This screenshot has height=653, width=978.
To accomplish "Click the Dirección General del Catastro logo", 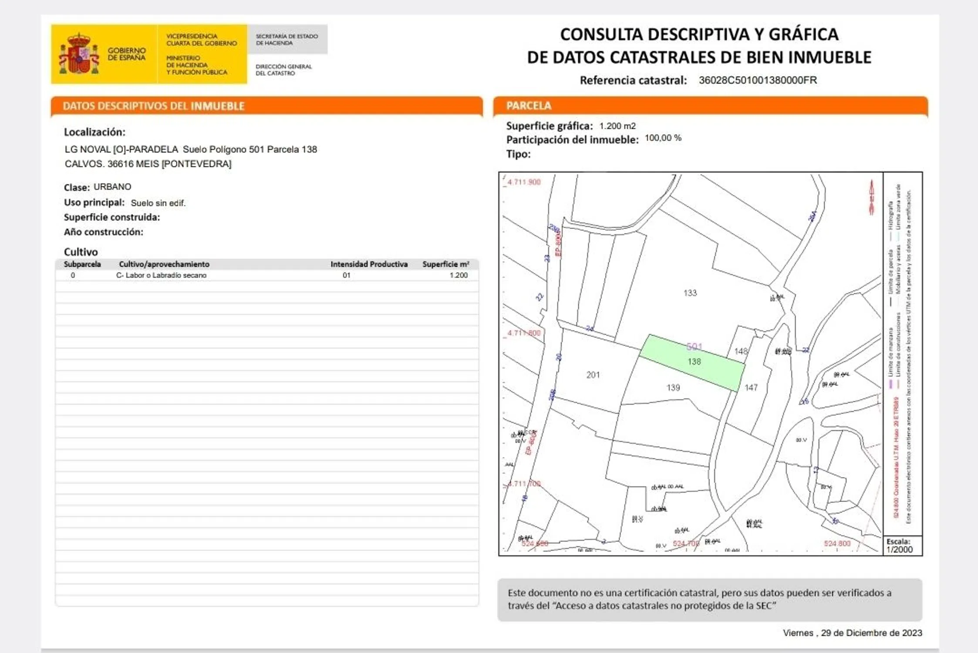I will click(283, 70).
